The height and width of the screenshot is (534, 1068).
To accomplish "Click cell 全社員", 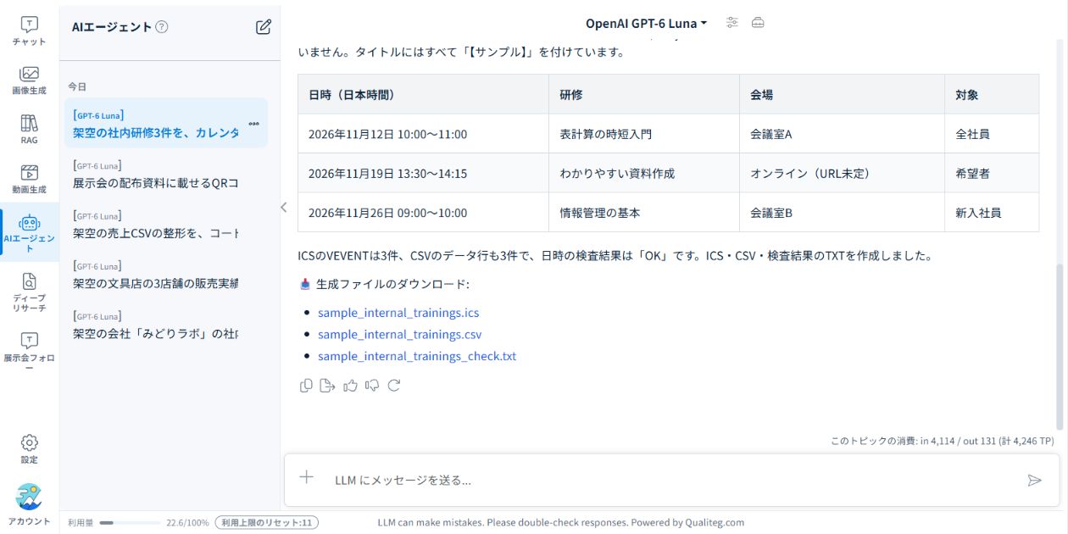I will coord(992,134).
